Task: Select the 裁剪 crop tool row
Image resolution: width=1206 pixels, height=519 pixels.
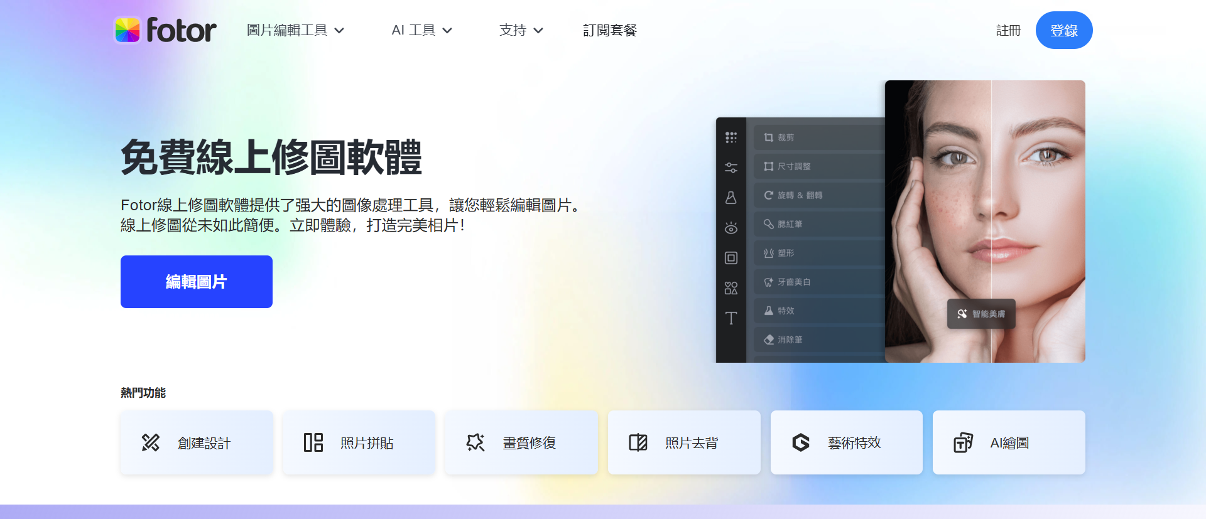Action: click(820, 137)
